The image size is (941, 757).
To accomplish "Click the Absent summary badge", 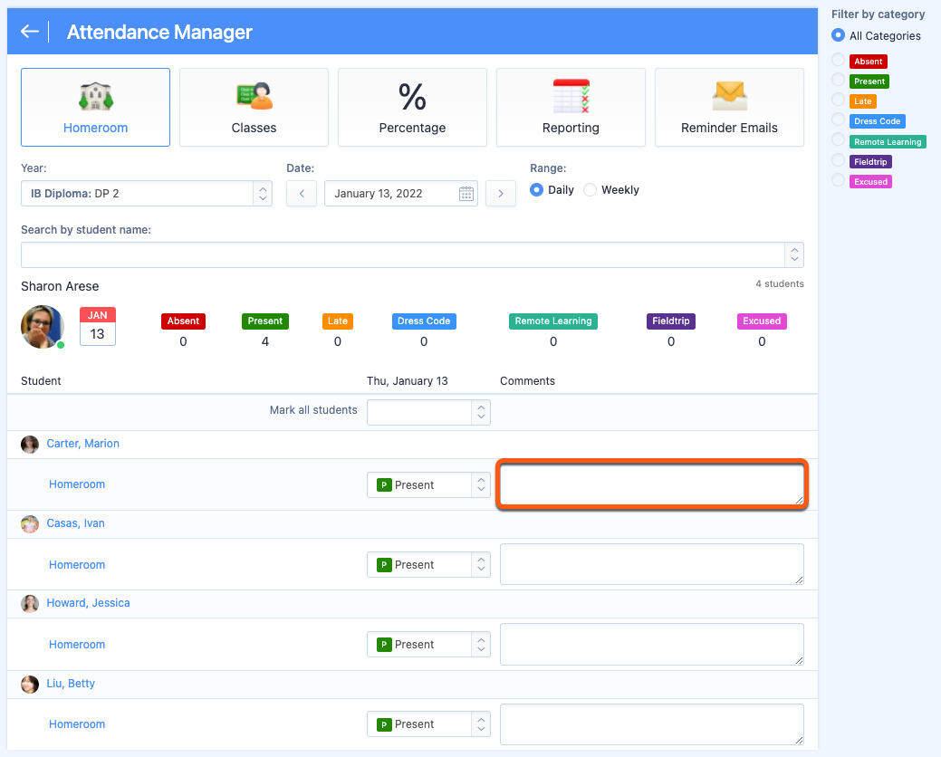I will pos(183,321).
